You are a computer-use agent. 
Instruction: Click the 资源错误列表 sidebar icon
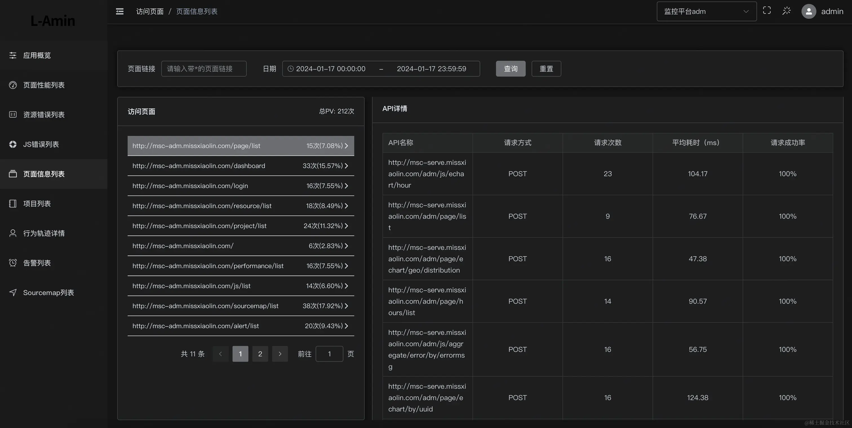point(13,115)
